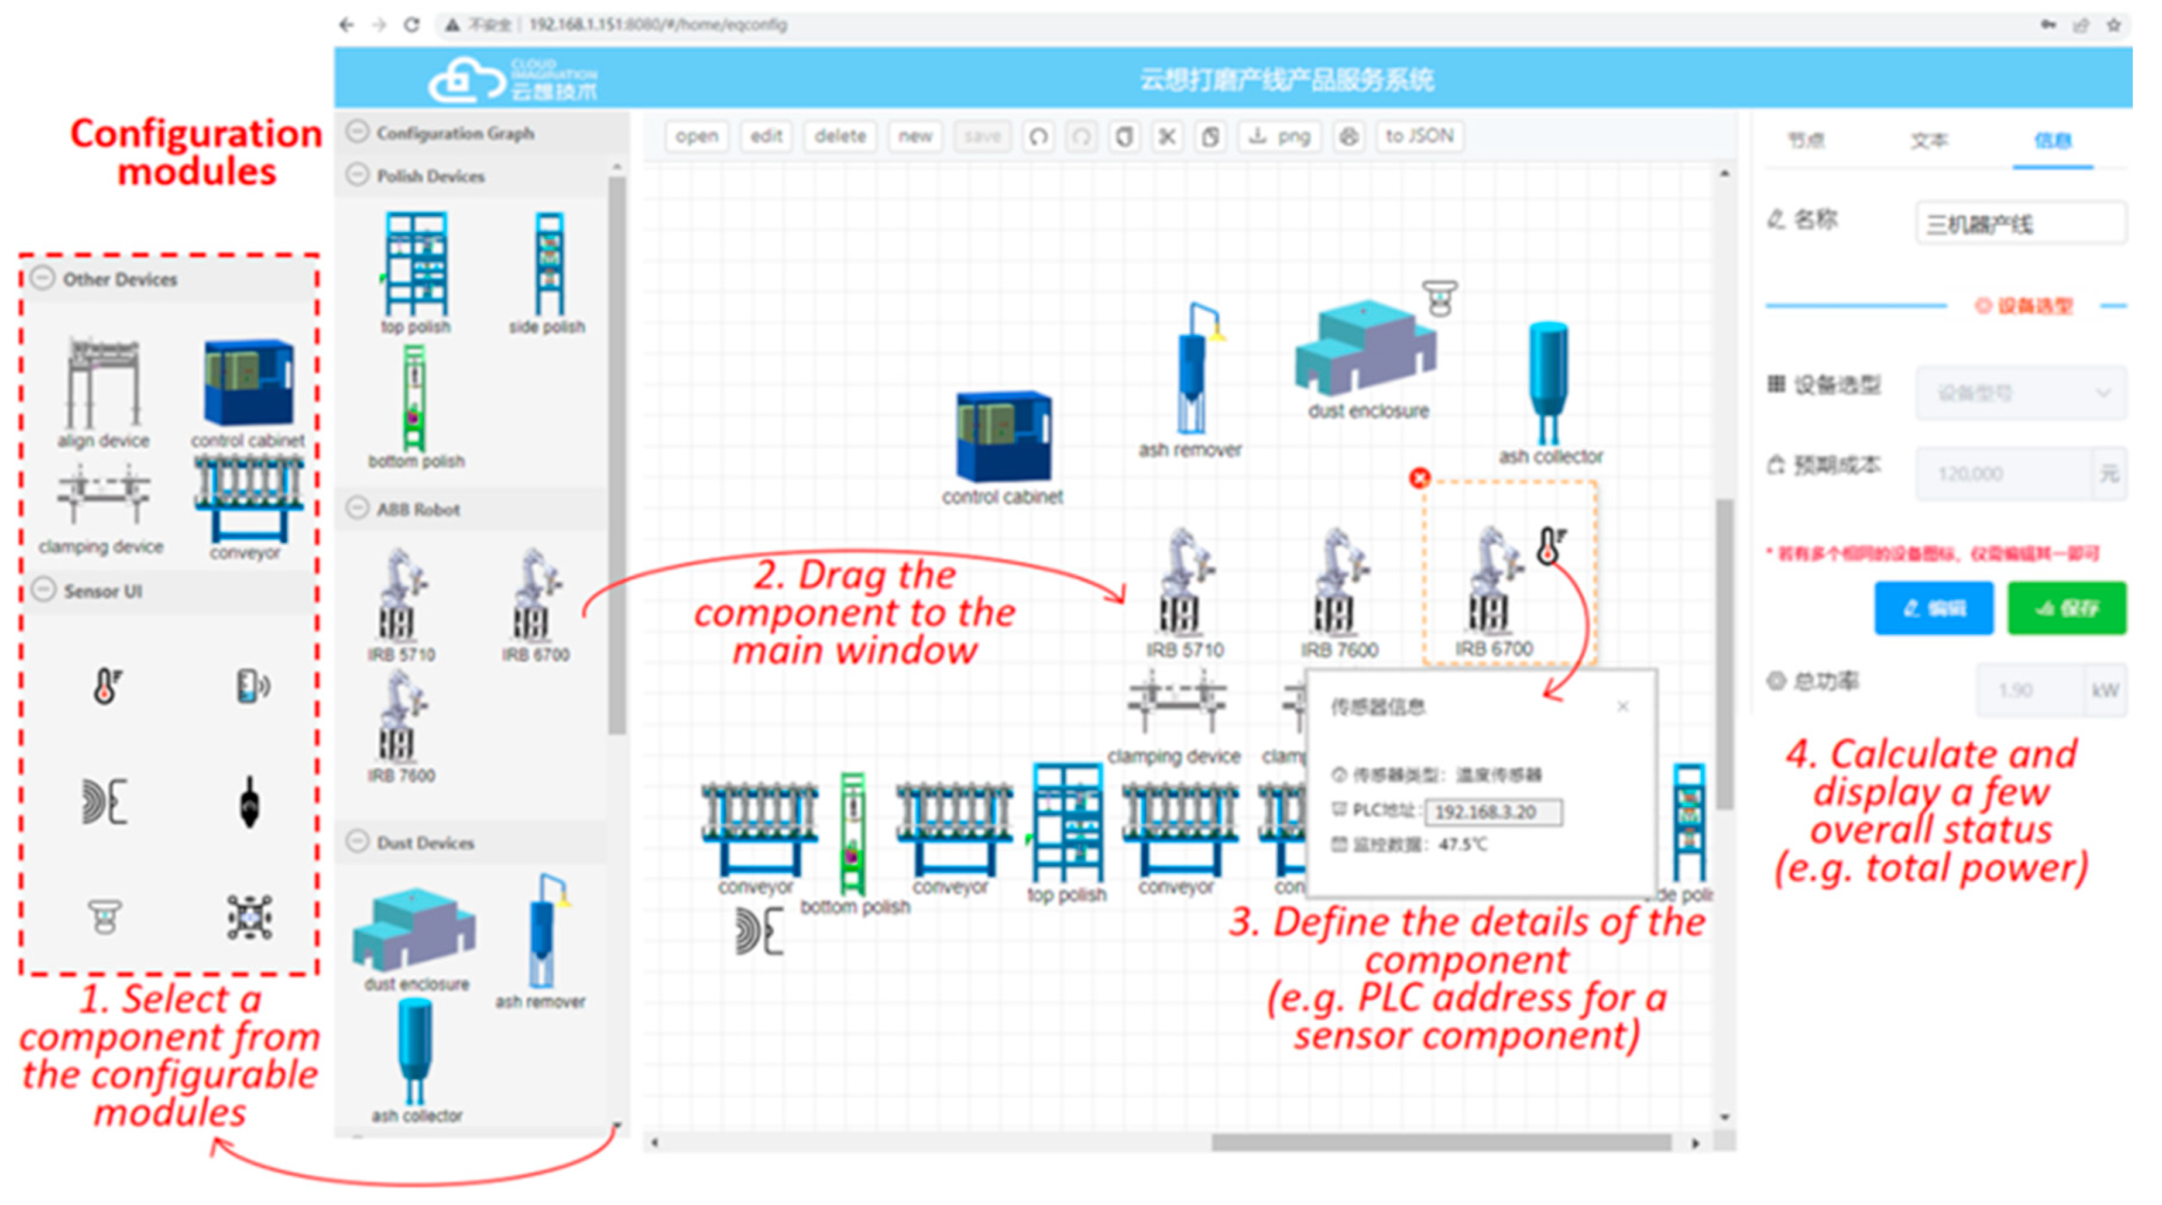Switch to the 文本 tab
The height and width of the screenshot is (1205, 2162).
pyautogui.click(x=1928, y=140)
